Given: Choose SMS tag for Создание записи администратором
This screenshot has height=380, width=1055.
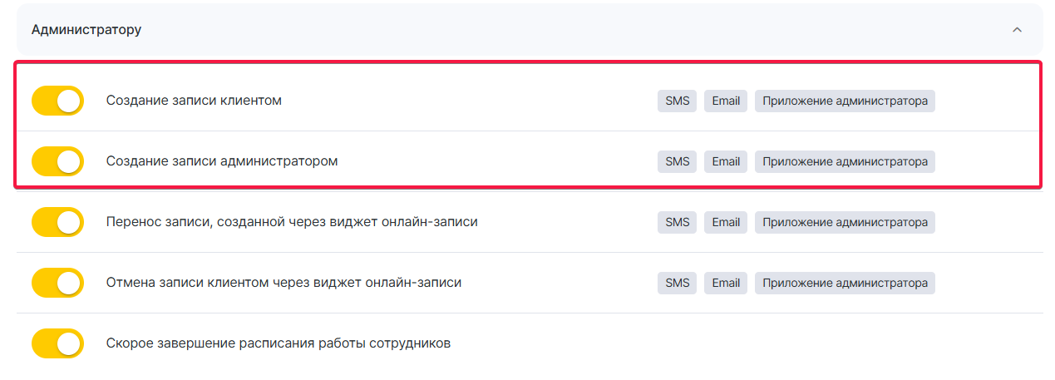Looking at the screenshot, I should 678,161.
